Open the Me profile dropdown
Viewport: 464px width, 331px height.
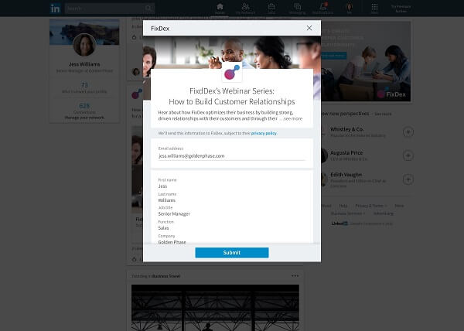(x=350, y=8)
